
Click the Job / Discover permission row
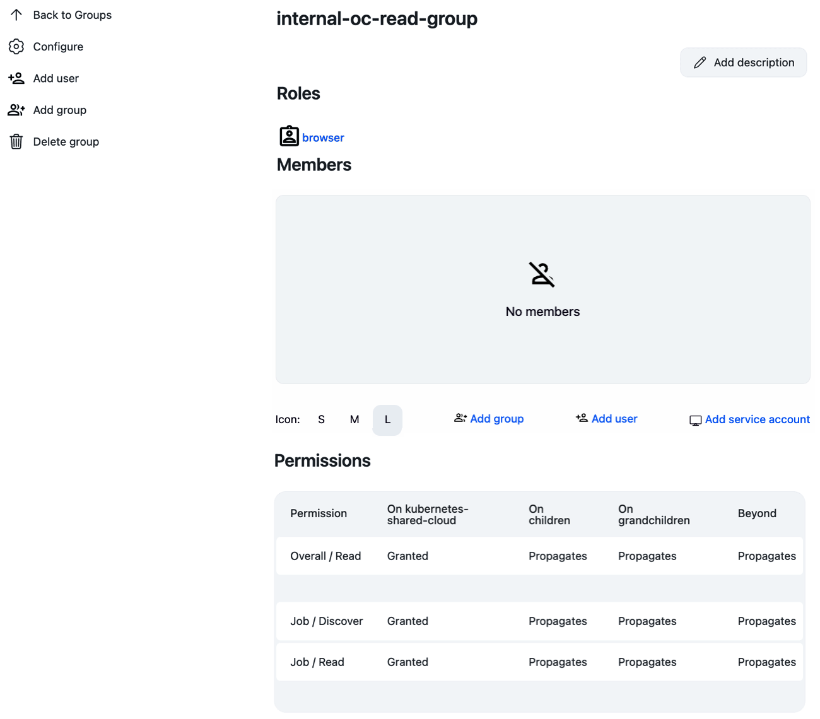(x=539, y=621)
